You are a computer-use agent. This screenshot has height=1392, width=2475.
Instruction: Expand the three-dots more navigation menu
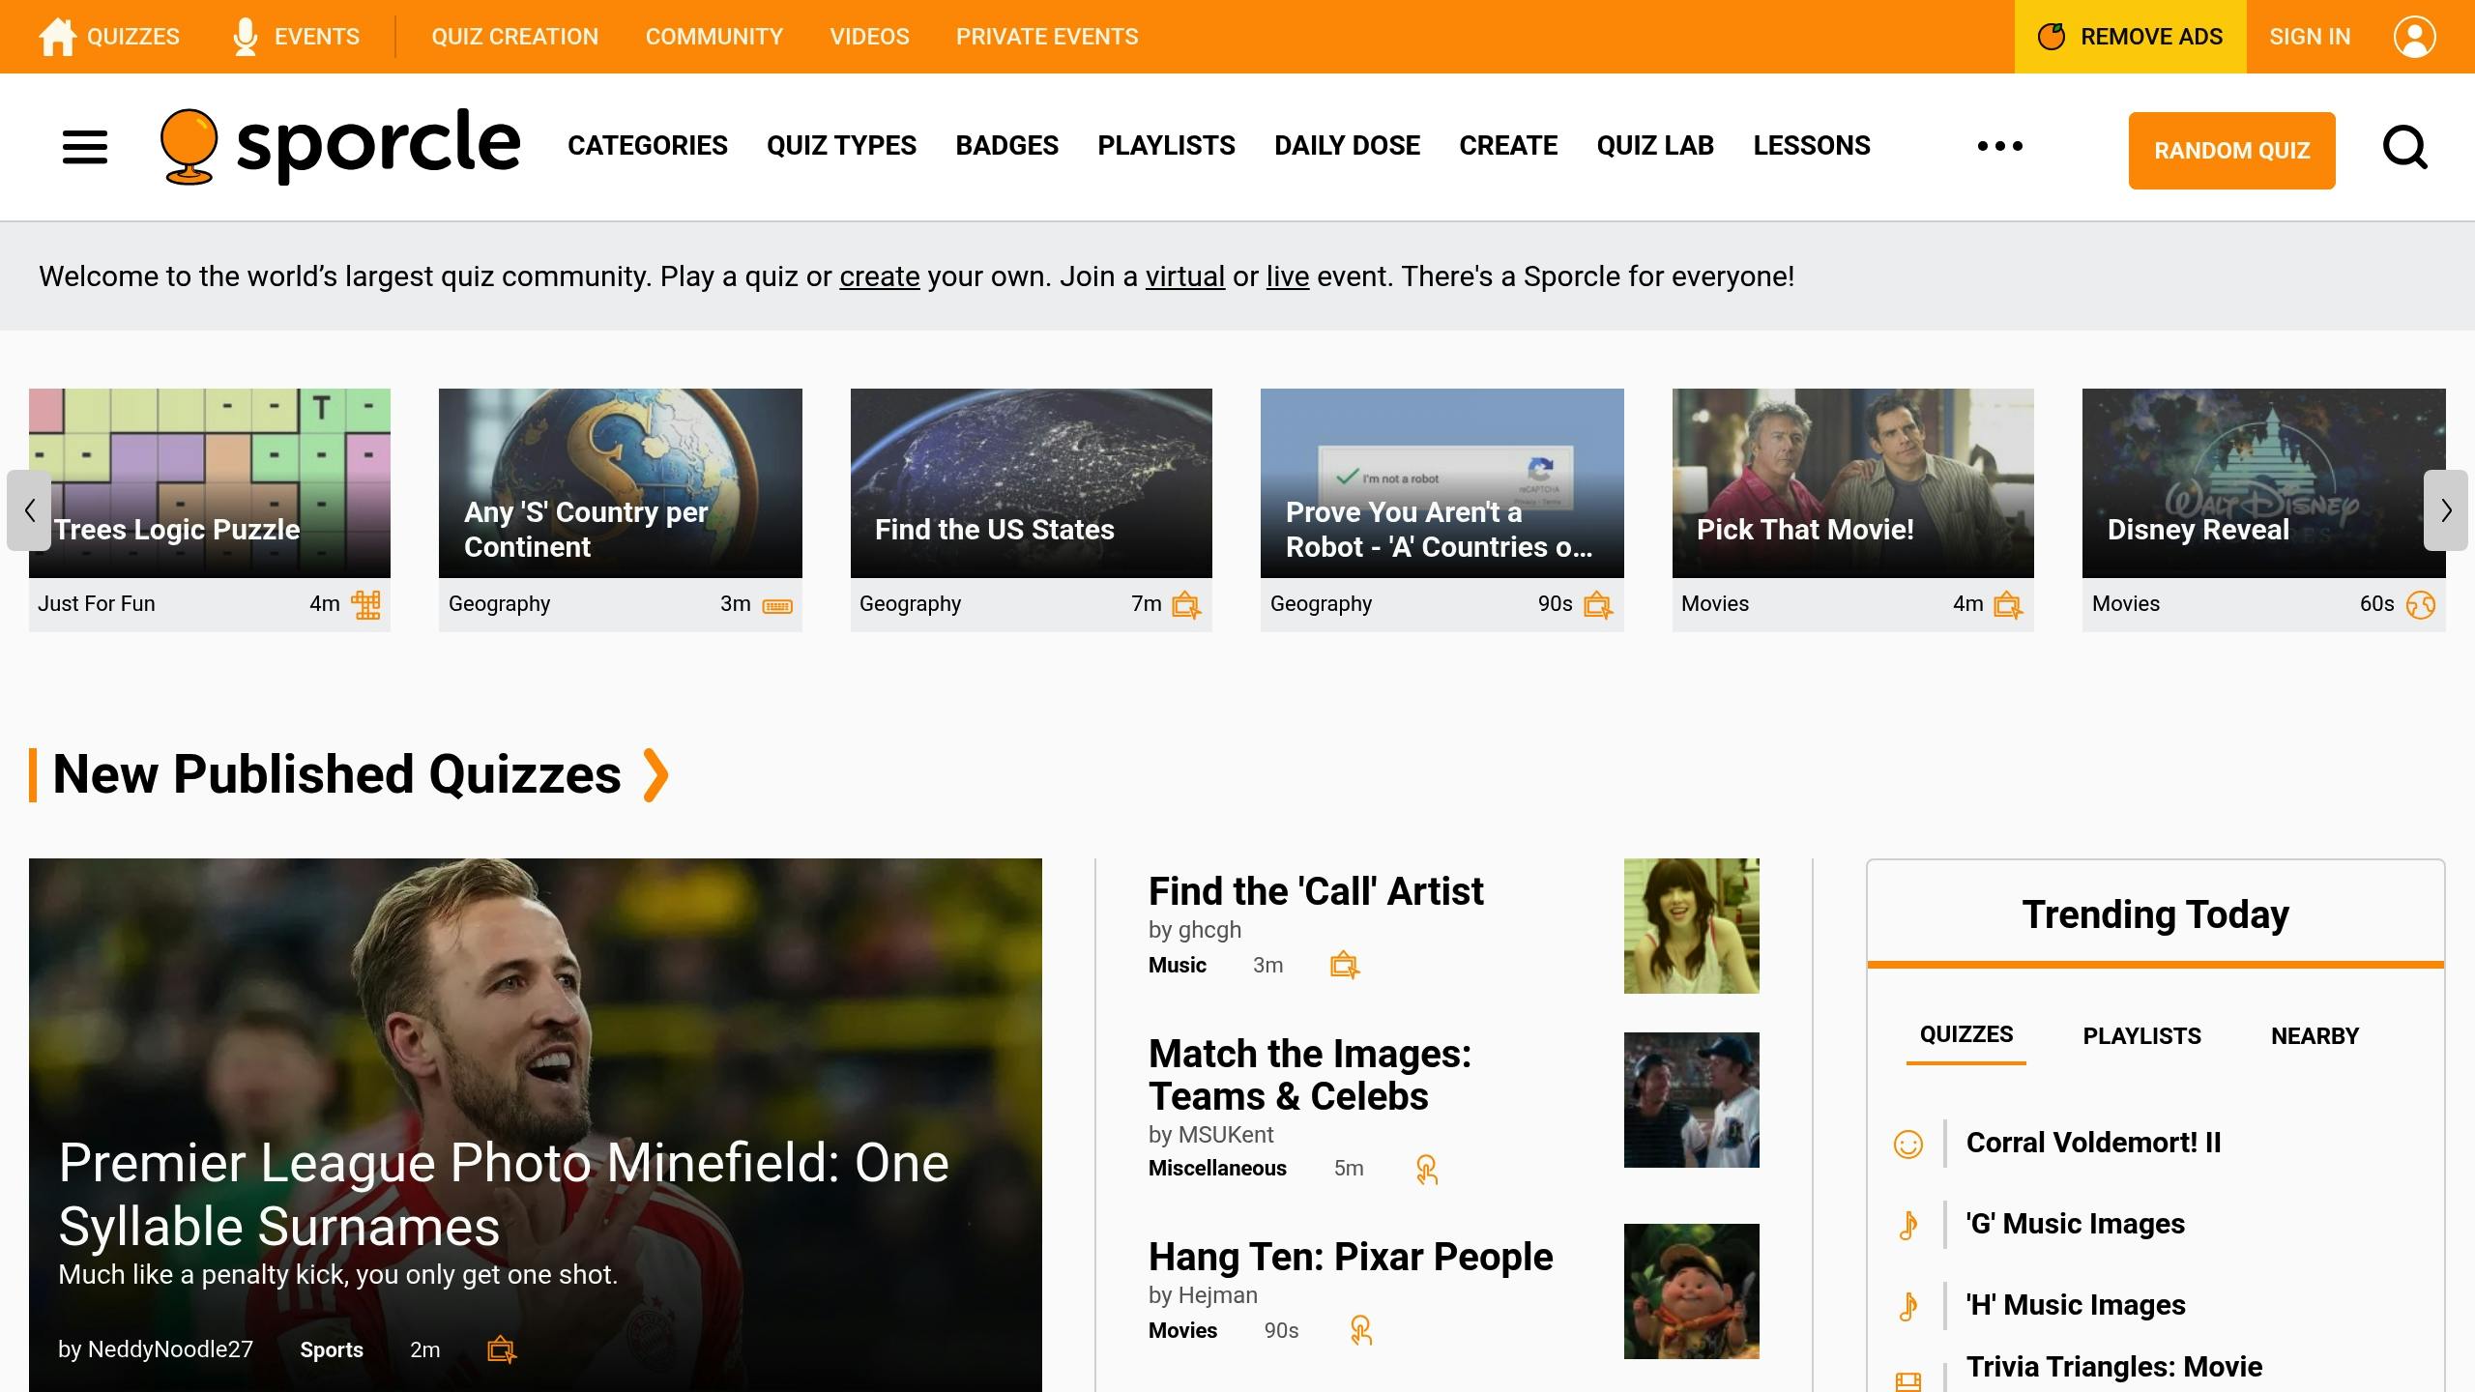tap(1999, 146)
